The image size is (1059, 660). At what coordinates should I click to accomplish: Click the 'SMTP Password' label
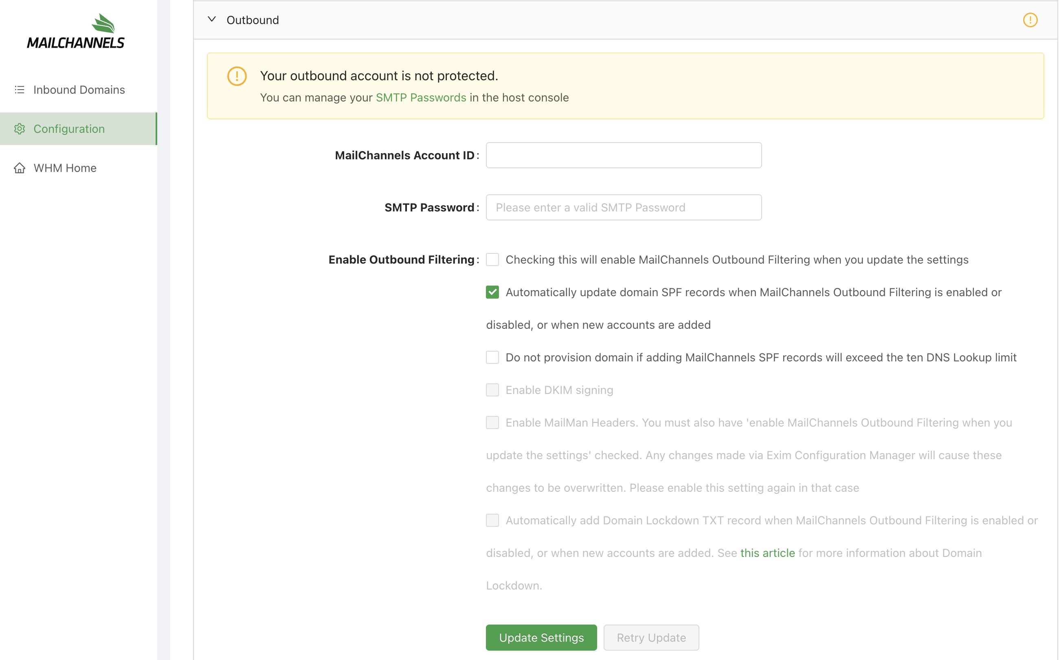pos(429,207)
